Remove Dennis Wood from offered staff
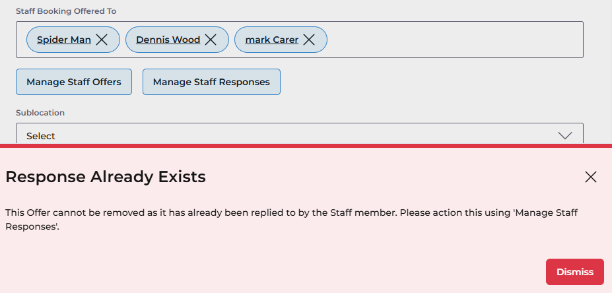The width and height of the screenshot is (612, 293). click(211, 40)
